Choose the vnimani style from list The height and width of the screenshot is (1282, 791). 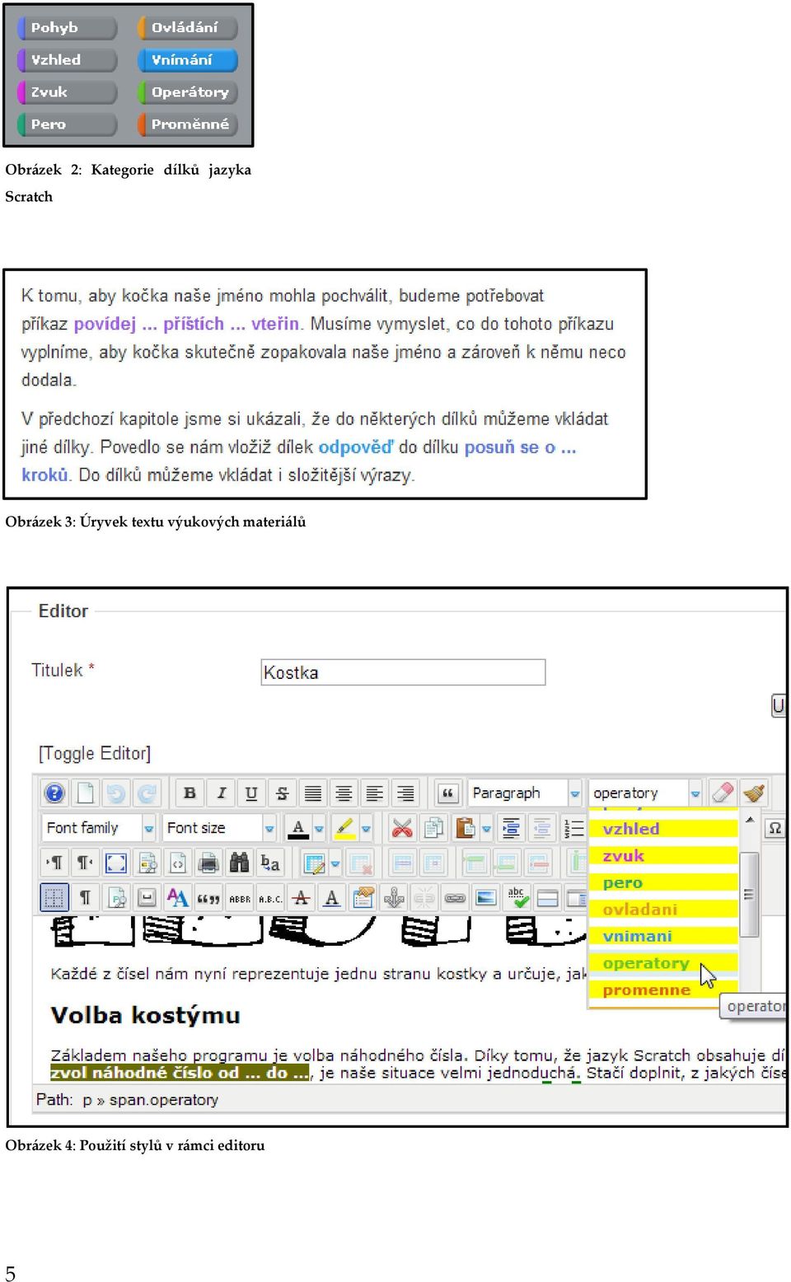pyautogui.click(x=663, y=936)
